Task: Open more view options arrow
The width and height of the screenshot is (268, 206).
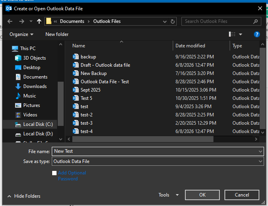Action: (x=240, y=34)
